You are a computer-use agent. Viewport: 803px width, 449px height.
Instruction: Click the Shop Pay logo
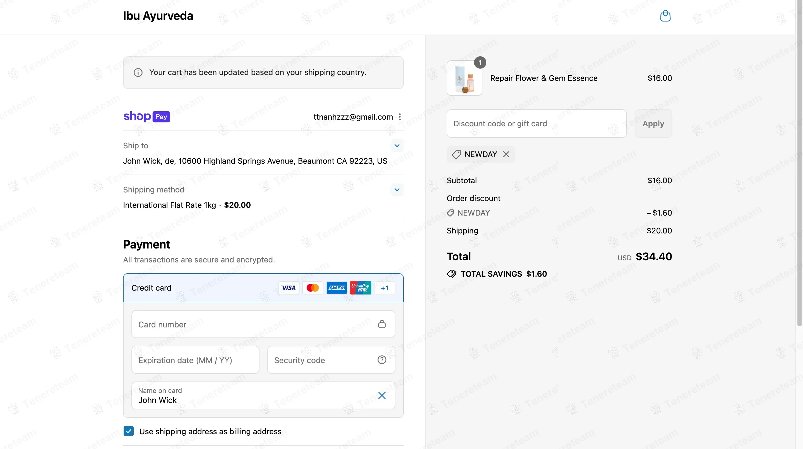[146, 117]
